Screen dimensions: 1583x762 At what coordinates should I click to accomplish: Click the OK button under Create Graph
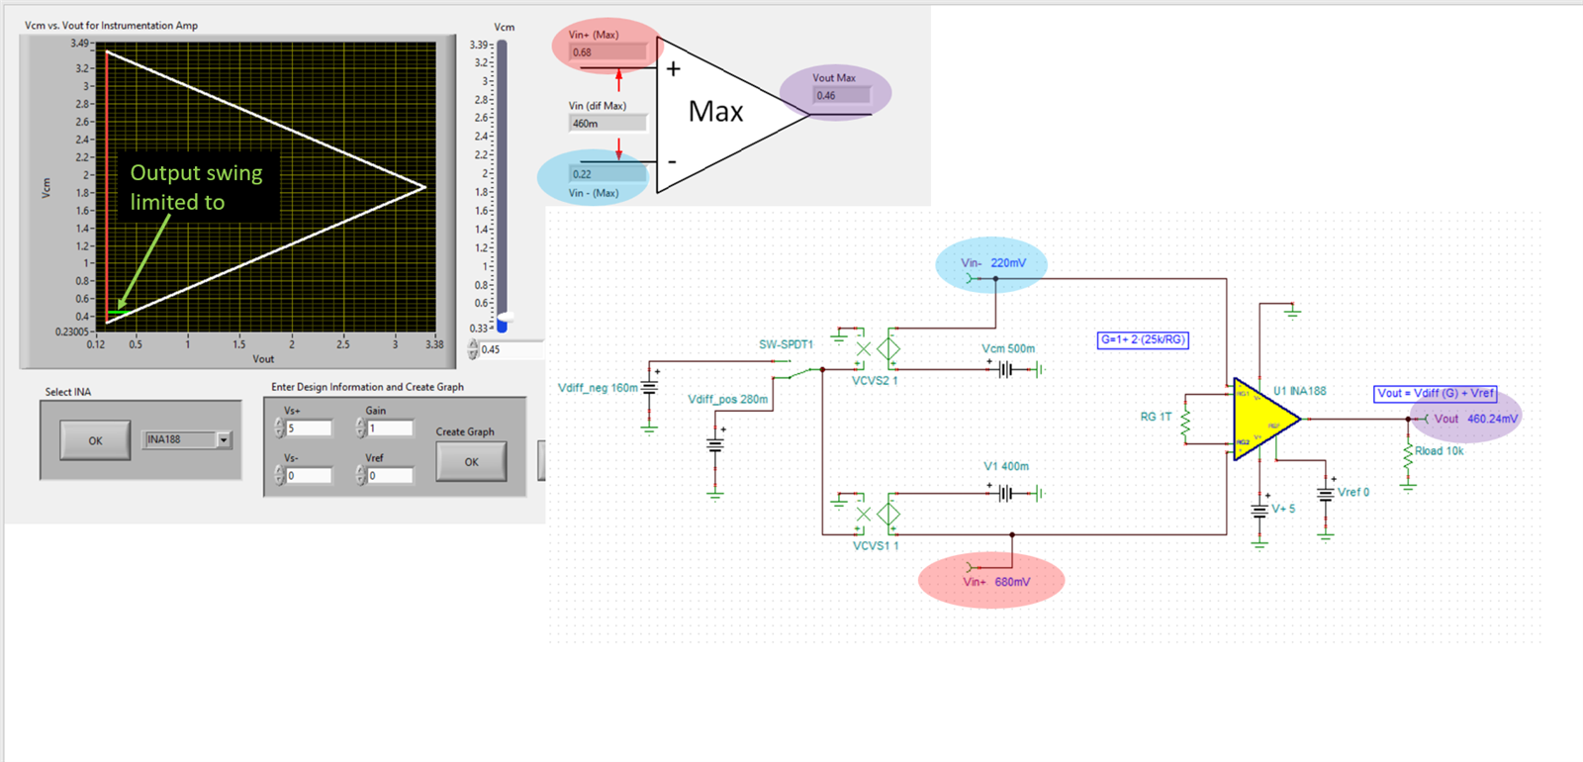[x=471, y=461]
